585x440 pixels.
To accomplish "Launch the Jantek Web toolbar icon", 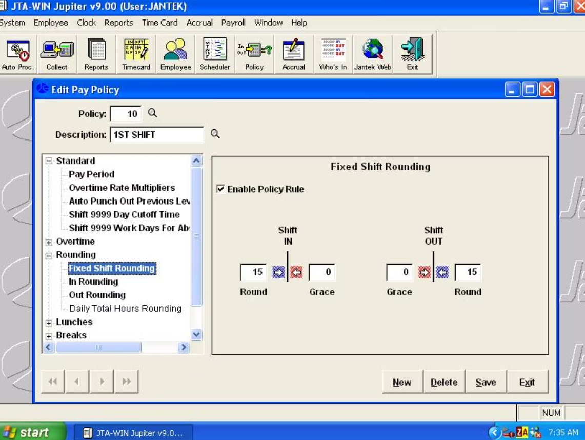I will (x=373, y=54).
